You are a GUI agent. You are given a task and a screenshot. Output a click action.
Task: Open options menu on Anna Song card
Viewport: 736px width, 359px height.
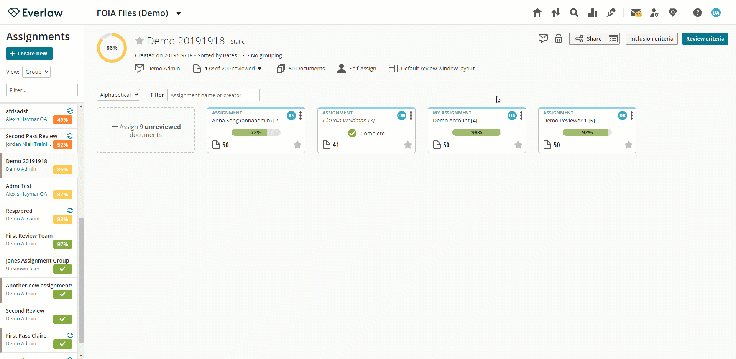pos(301,116)
